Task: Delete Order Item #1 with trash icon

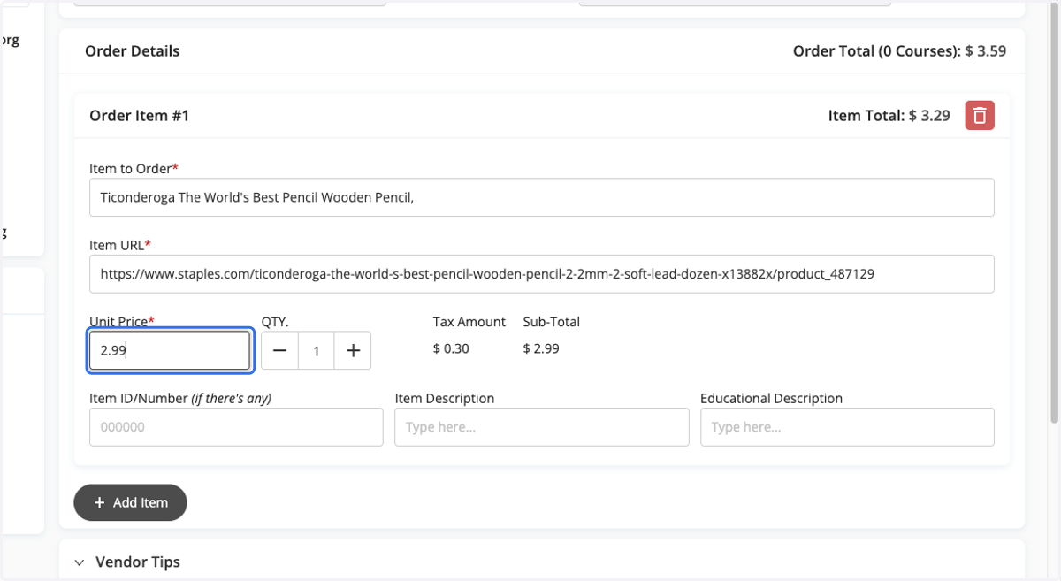Action: coord(980,115)
